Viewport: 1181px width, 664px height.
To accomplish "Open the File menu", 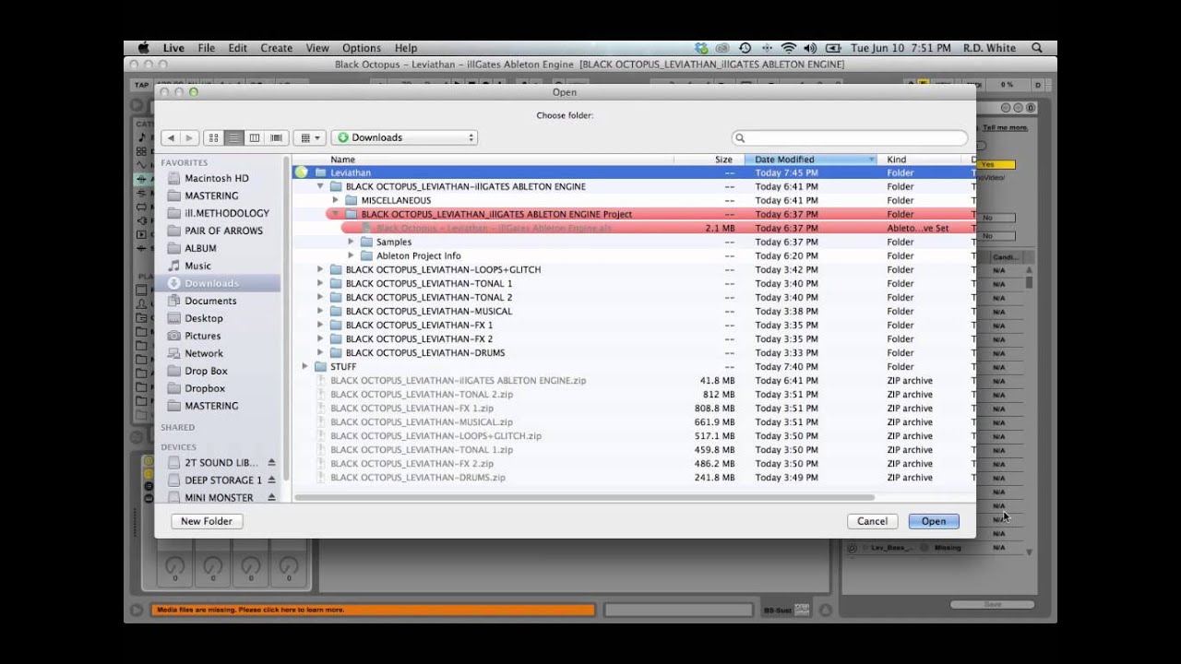I will tap(206, 48).
